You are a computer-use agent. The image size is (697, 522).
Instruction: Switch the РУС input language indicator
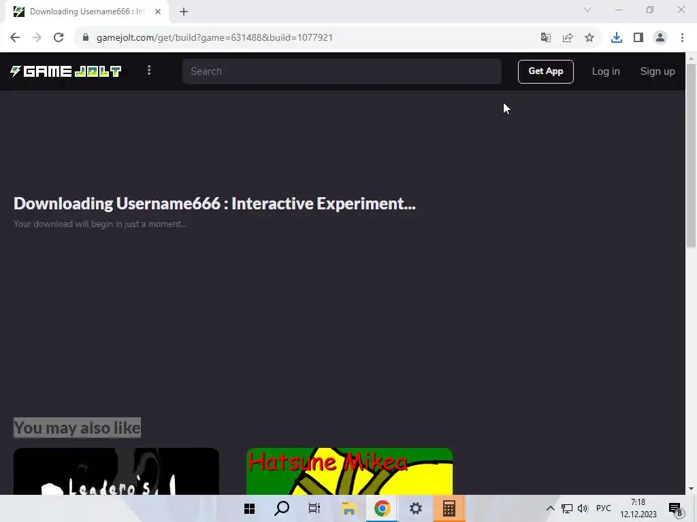(603, 508)
